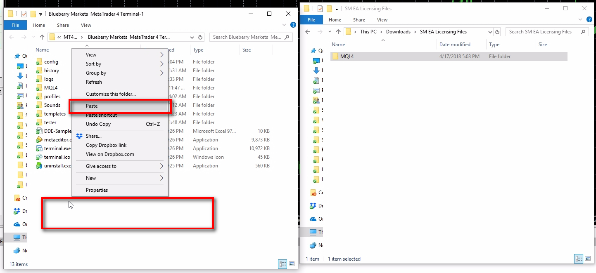Image resolution: width=596 pixels, height=273 pixels.
Task: Select the MQL4 folder in right window
Action: click(x=347, y=56)
